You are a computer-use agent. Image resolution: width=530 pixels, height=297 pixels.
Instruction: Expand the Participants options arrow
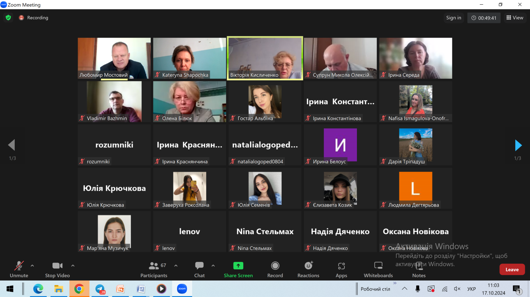[x=176, y=266]
